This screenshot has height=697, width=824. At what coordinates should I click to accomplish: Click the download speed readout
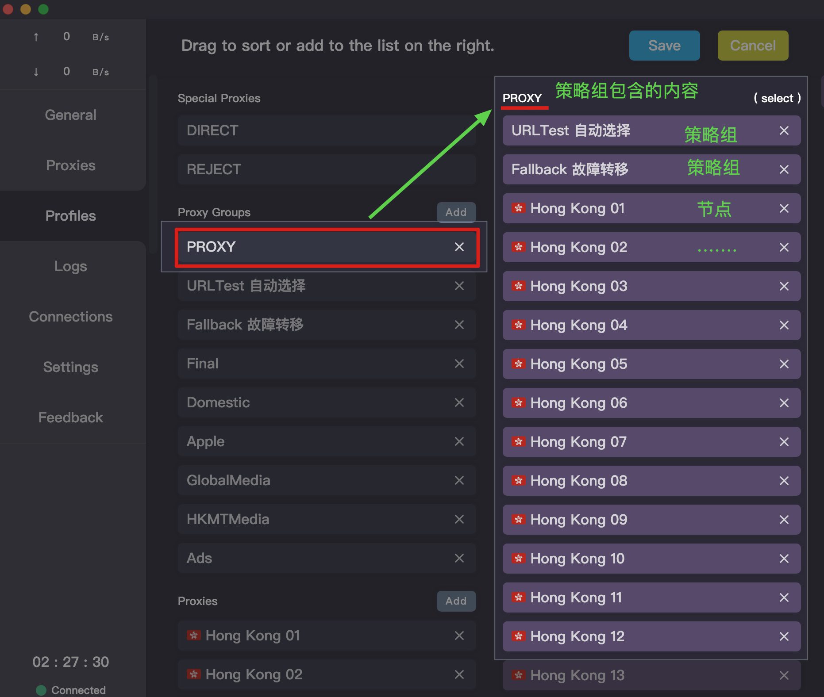tap(71, 72)
